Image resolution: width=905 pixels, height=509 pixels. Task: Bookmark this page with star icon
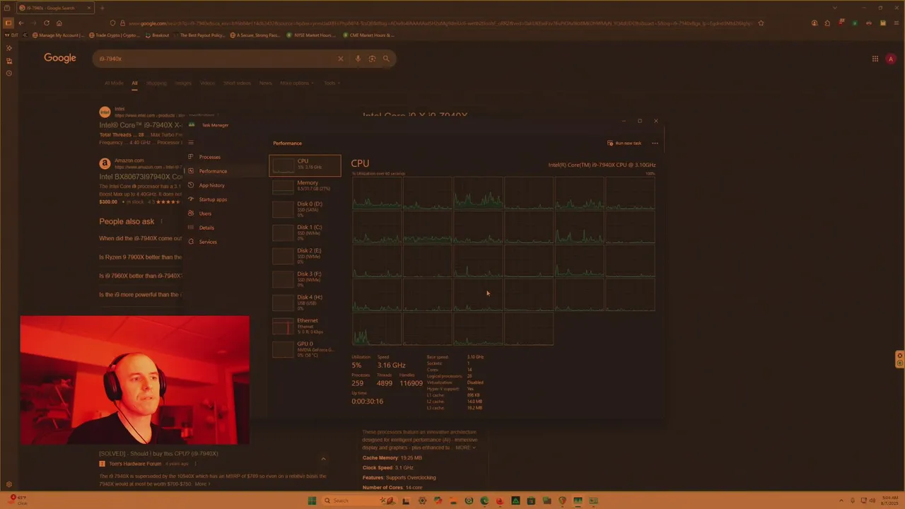(x=761, y=23)
